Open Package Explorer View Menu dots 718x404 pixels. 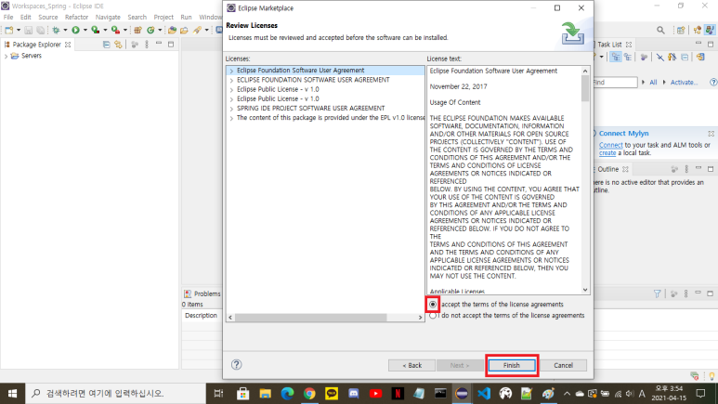coord(147,45)
